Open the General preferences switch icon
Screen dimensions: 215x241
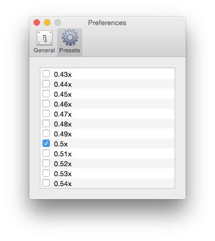click(x=45, y=38)
